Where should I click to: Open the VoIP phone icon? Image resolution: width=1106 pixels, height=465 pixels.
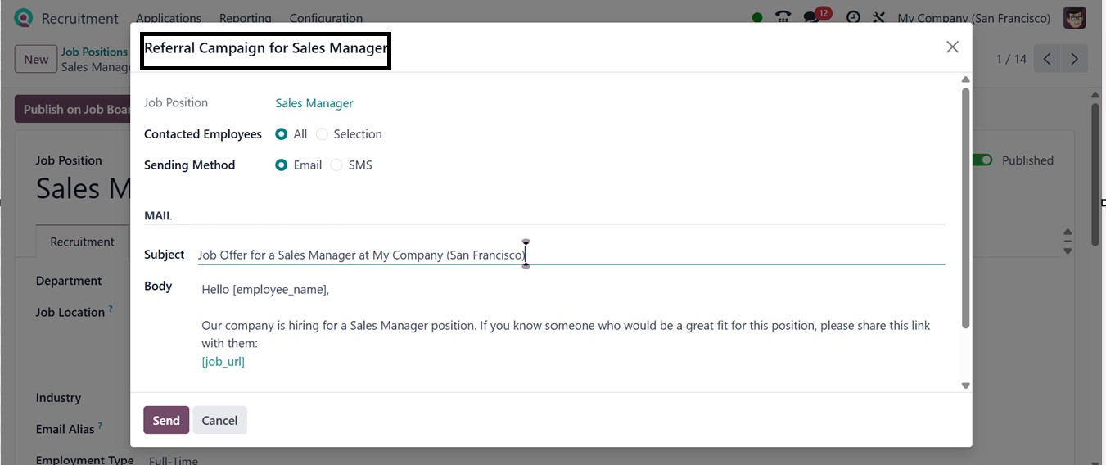click(783, 17)
